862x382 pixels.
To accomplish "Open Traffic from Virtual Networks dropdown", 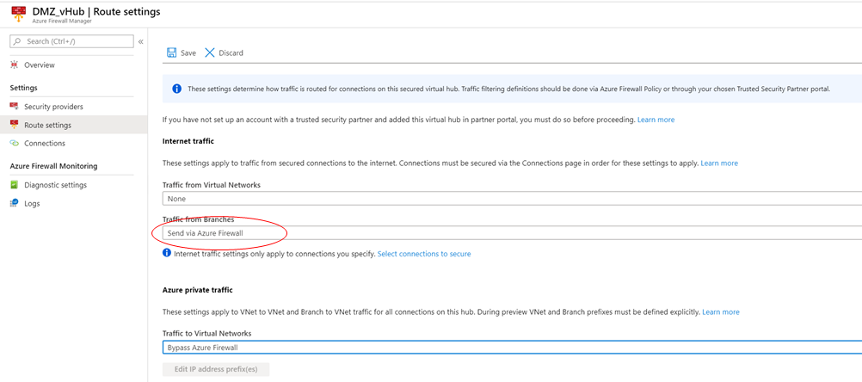I will (x=512, y=199).
